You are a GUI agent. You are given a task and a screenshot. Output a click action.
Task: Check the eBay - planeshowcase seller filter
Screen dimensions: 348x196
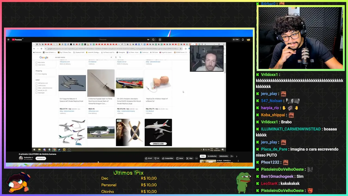[36, 88]
